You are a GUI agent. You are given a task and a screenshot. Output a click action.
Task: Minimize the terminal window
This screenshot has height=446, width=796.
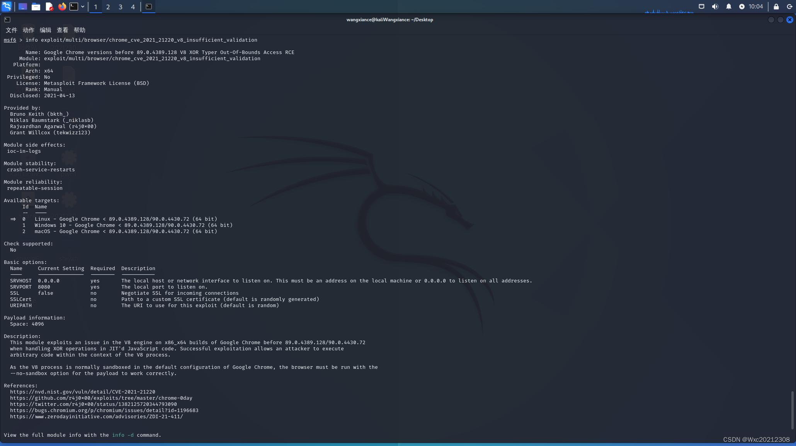click(x=771, y=20)
